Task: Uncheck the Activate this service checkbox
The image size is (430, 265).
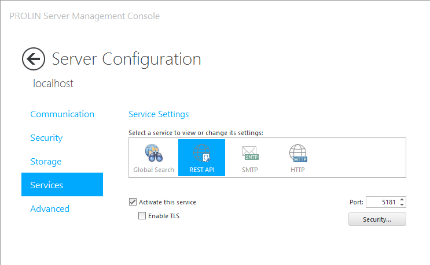Action: click(x=133, y=202)
